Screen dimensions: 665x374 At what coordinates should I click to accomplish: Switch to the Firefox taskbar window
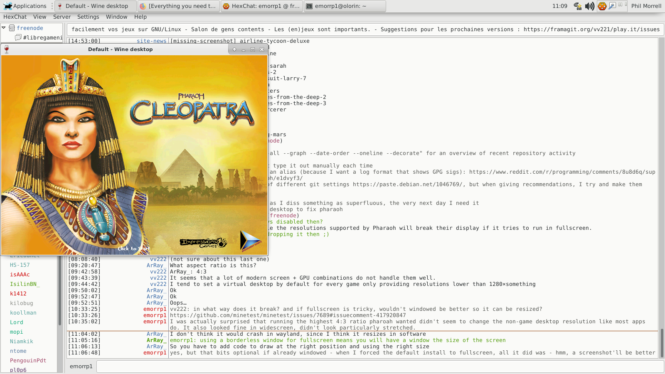point(179,6)
